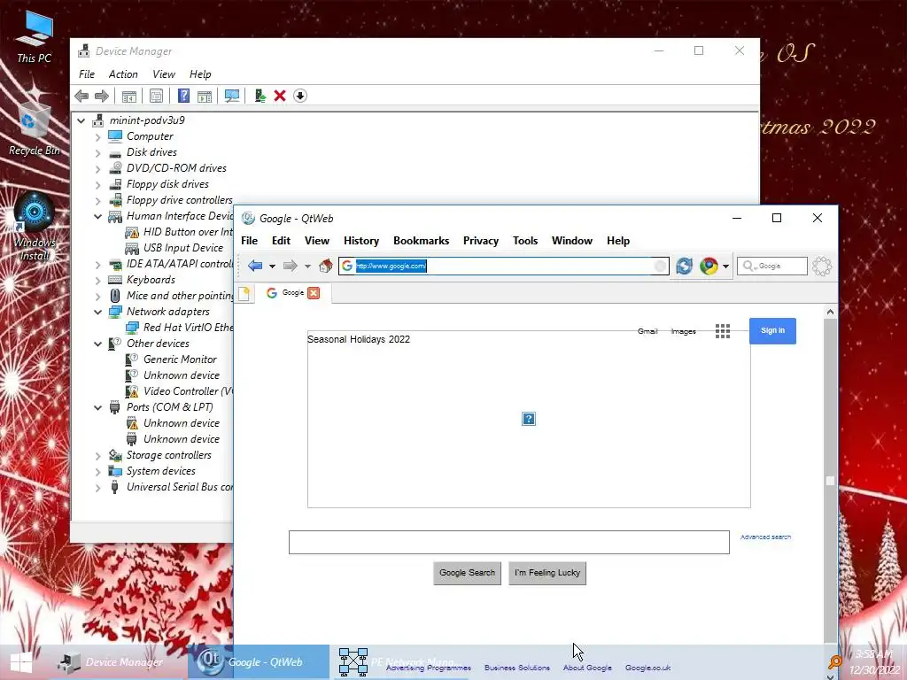Screen dimensions: 907x680
Task: Click the Back arrow in Device Manager toolbar
Action: (x=81, y=96)
